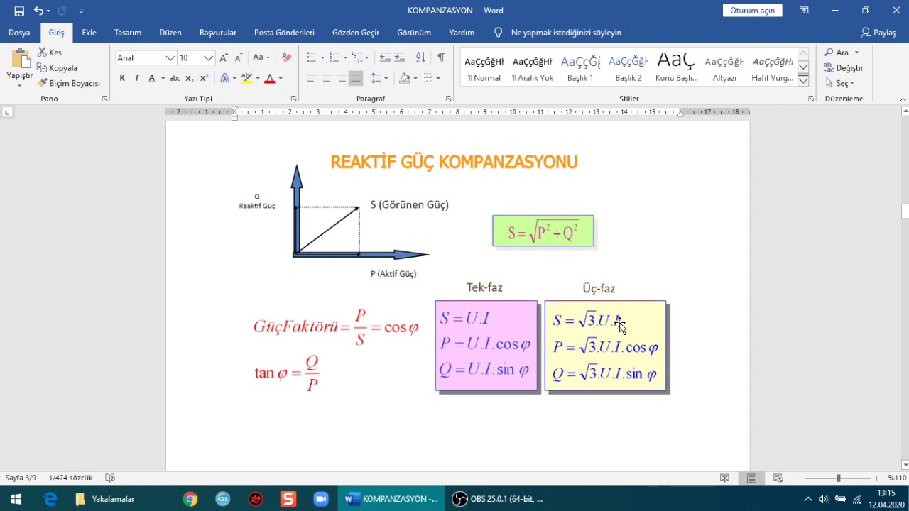The image size is (909, 511).
Task: Toggle bold (K) formatting
Action: tap(122, 78)
